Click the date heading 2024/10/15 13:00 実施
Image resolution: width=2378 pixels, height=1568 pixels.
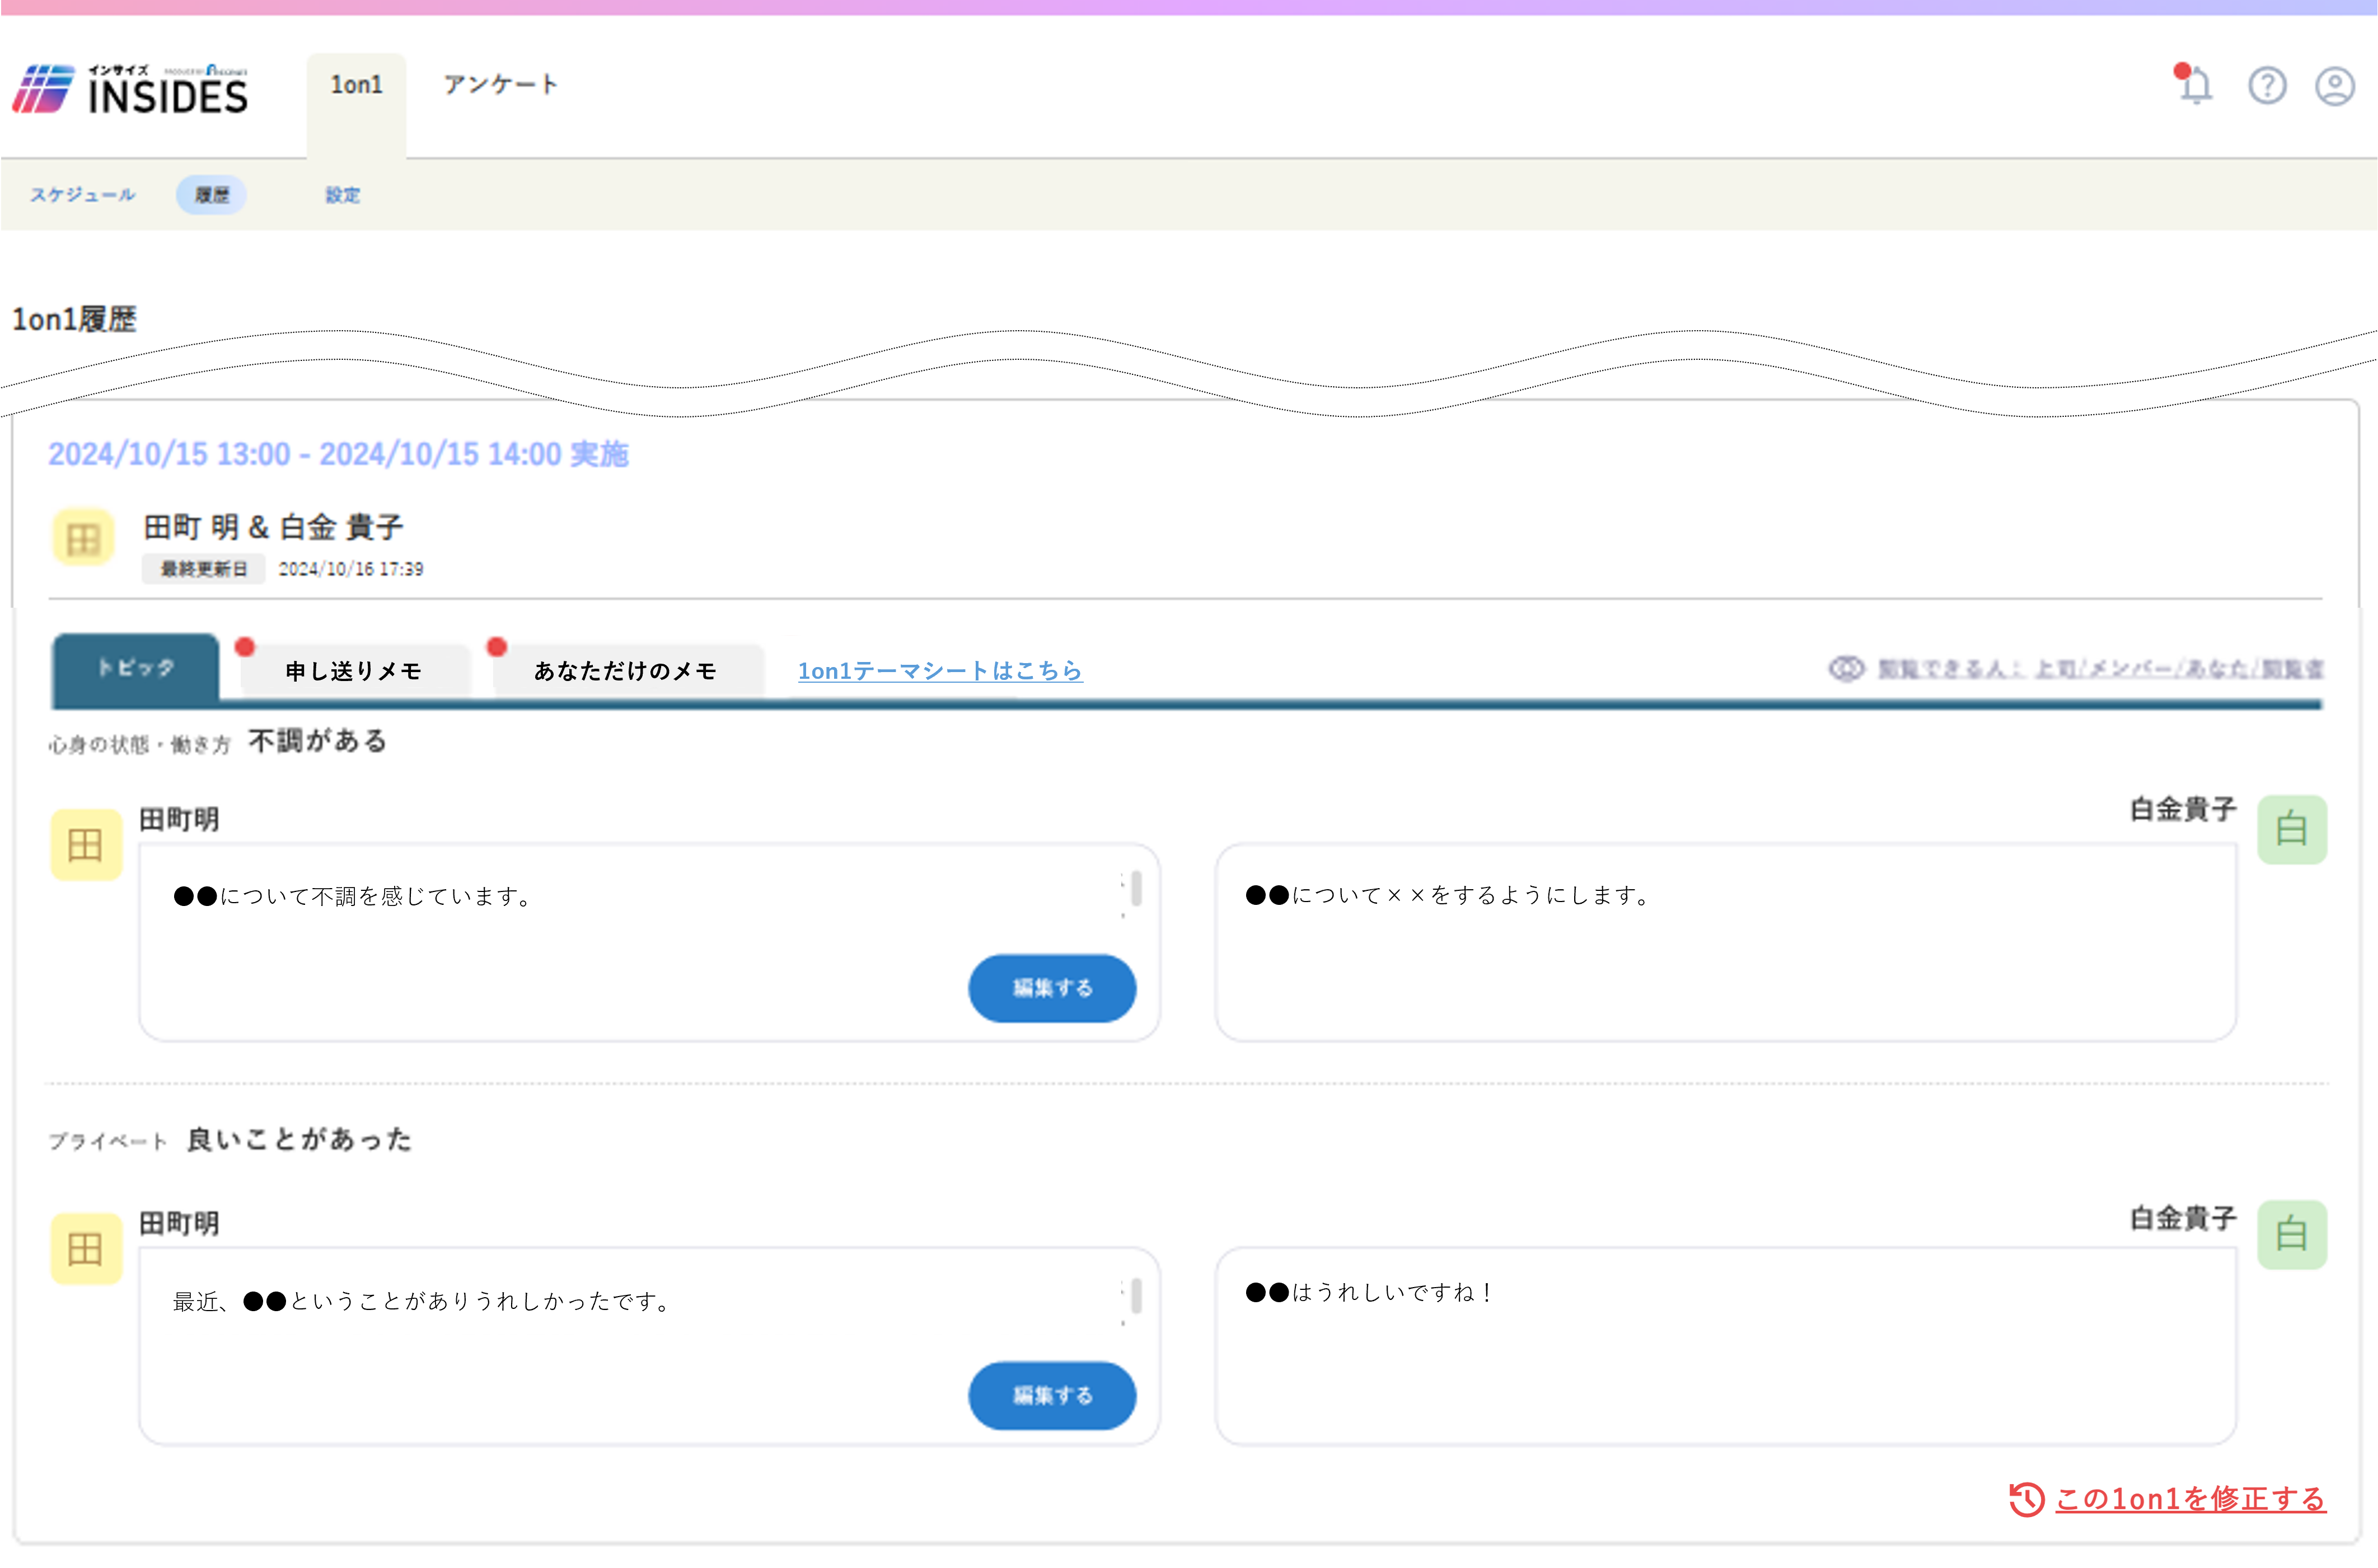tap(338, 454)
